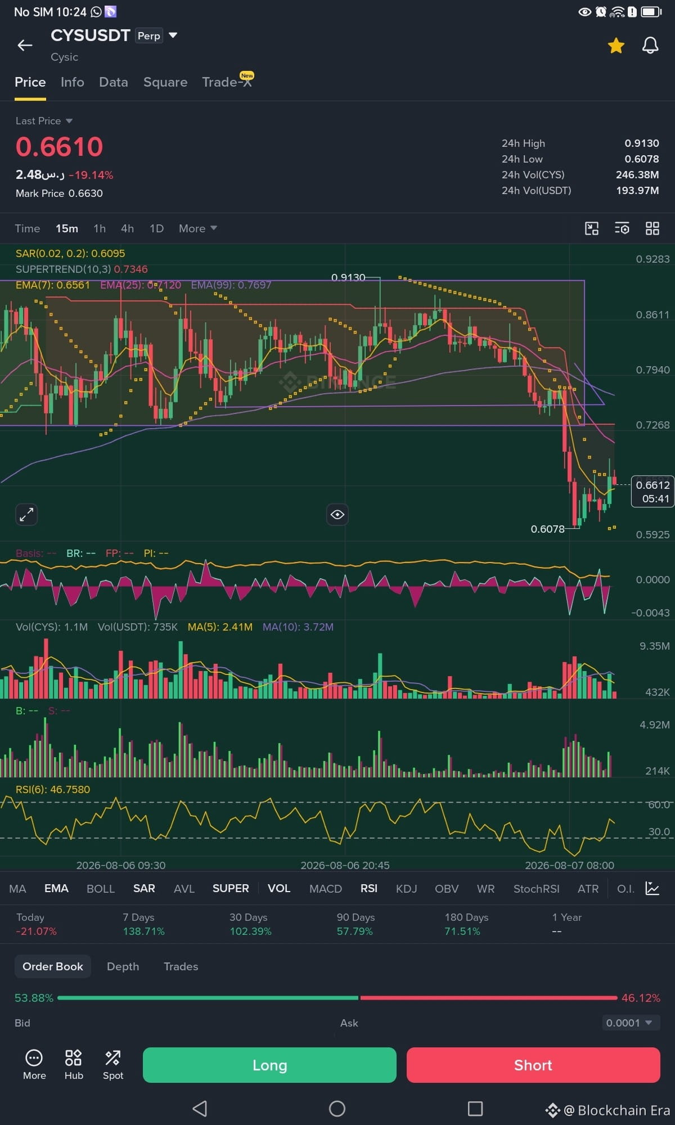This screenshot has width=675, height=1125.
Task: Open the CYSUSDT pair selector dropdown
Action: [x=173, y=35]
